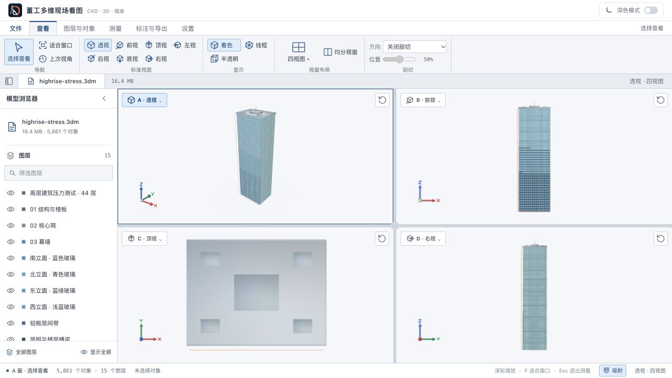Open the 方向 关闭剖切 dropdown
Viewport: 672px width, 378px height.
(415, 47)
